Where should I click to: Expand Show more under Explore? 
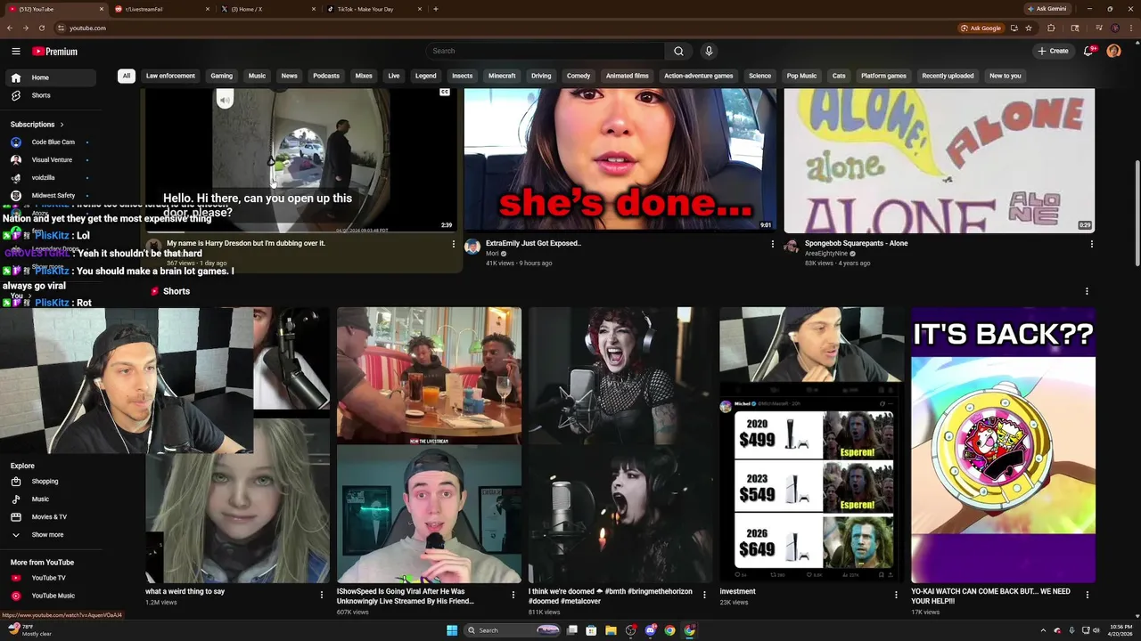[x=48, y=535]
